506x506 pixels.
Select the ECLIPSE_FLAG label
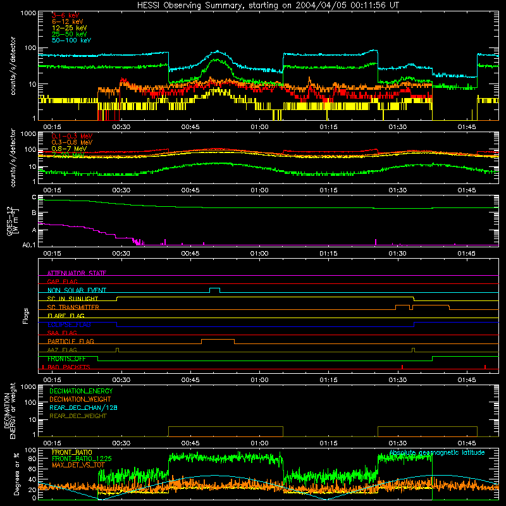pos(69,324)
